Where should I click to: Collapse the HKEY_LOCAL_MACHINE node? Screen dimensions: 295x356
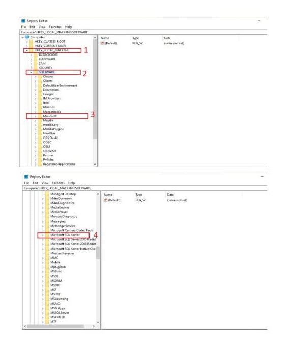27,50
